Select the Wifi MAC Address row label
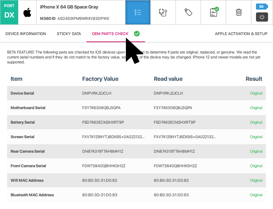273x209 pixels. [x=27, y=180]
